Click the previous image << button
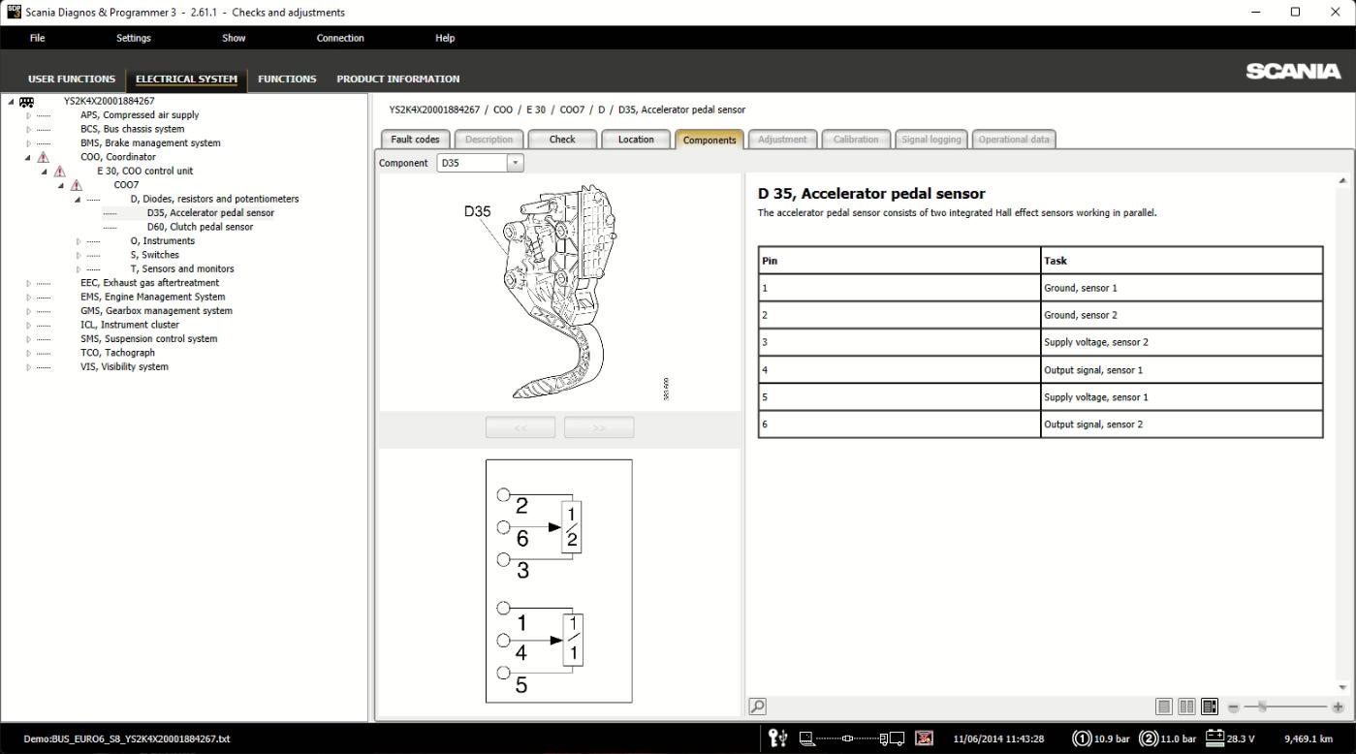The height and width of the screenshot is (754, 1356). [x=520, y=427]
